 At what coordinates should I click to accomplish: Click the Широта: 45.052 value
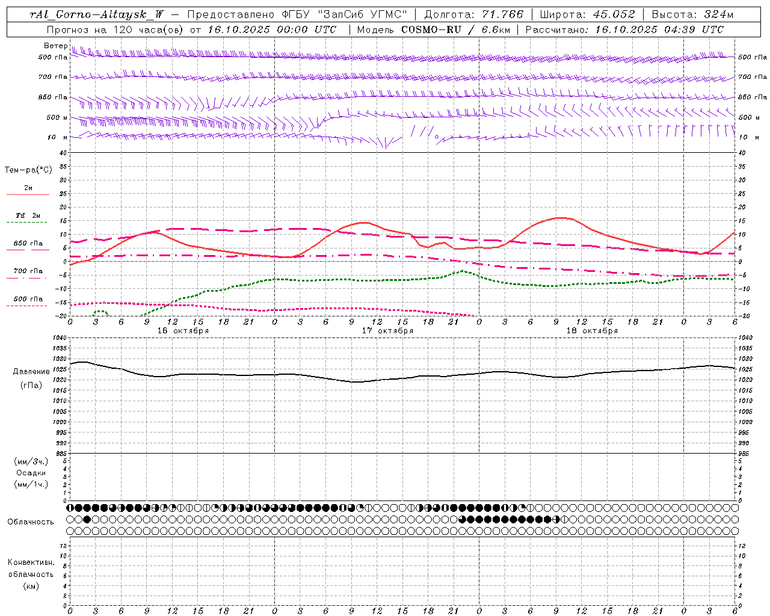coord(587,14)
